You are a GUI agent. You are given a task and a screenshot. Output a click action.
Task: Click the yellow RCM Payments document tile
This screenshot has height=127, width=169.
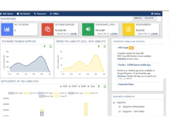[128, 29]
